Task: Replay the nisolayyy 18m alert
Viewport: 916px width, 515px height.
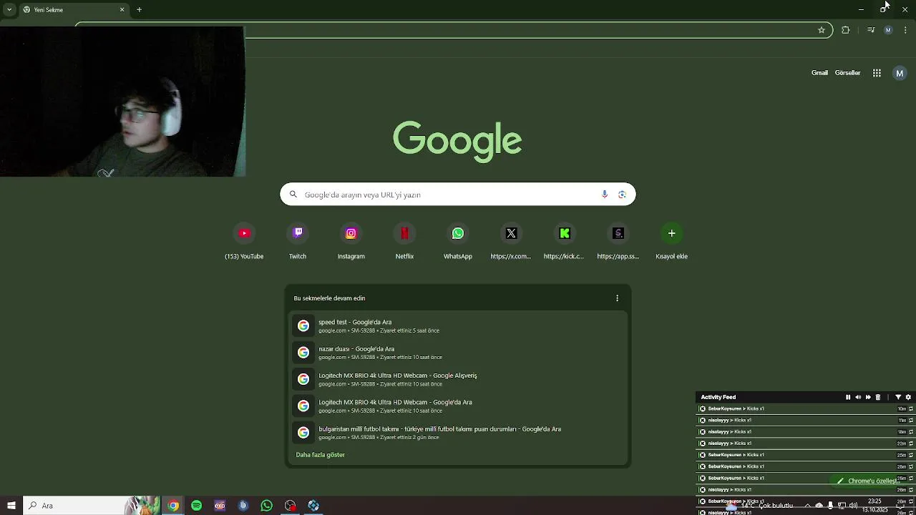Action: coord(910,432)
